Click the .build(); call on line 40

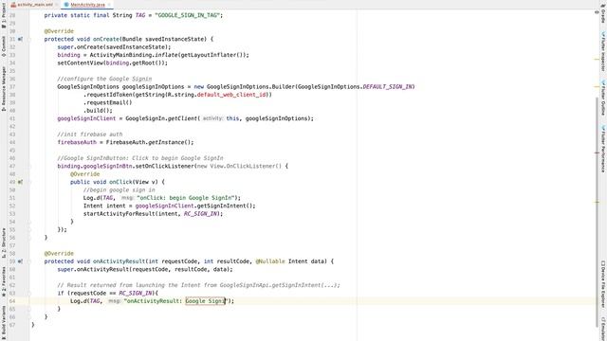point(98,111)
